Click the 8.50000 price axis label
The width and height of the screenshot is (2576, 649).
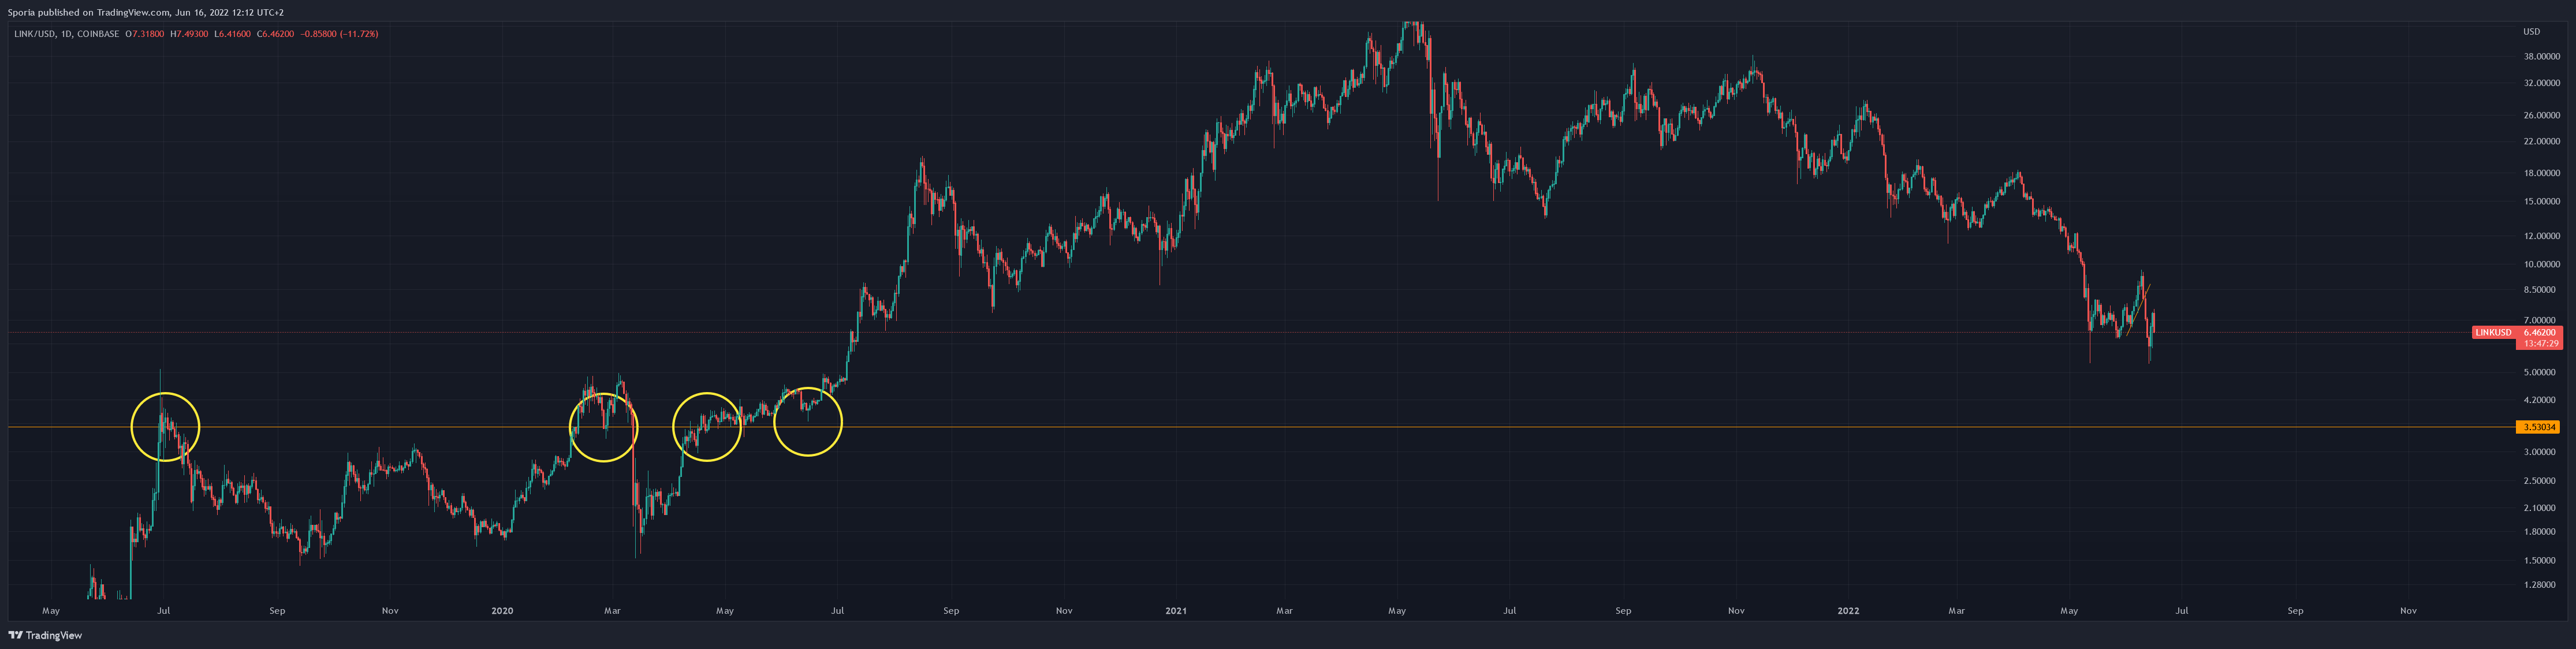(x=2541, y=290)
